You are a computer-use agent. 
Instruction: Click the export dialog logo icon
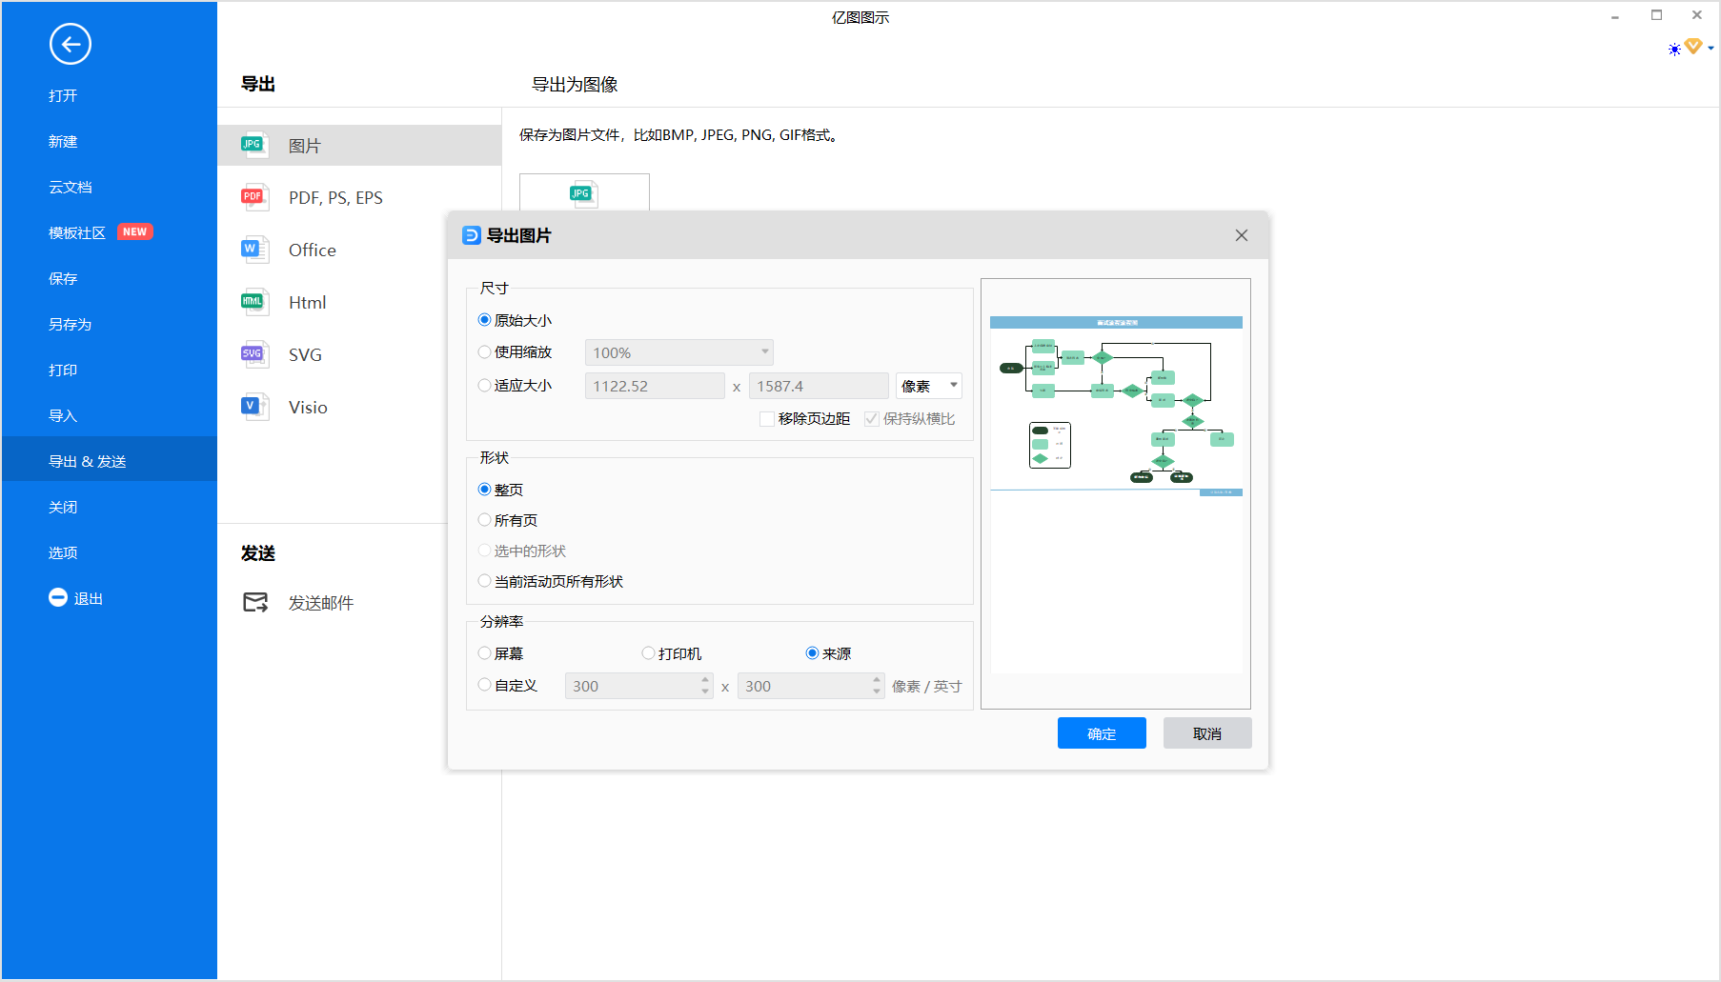pos(471,235)
